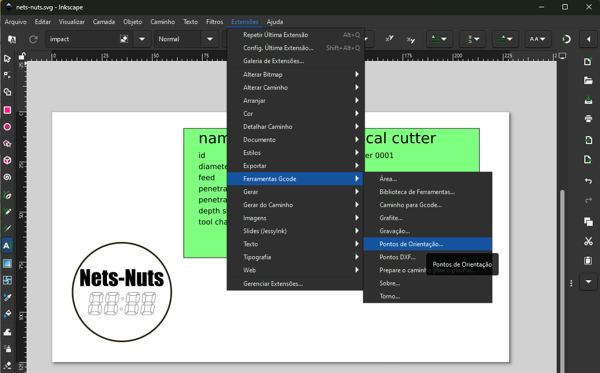
Task: Click Gerenciar Extensões option
Action: point(273,284)
